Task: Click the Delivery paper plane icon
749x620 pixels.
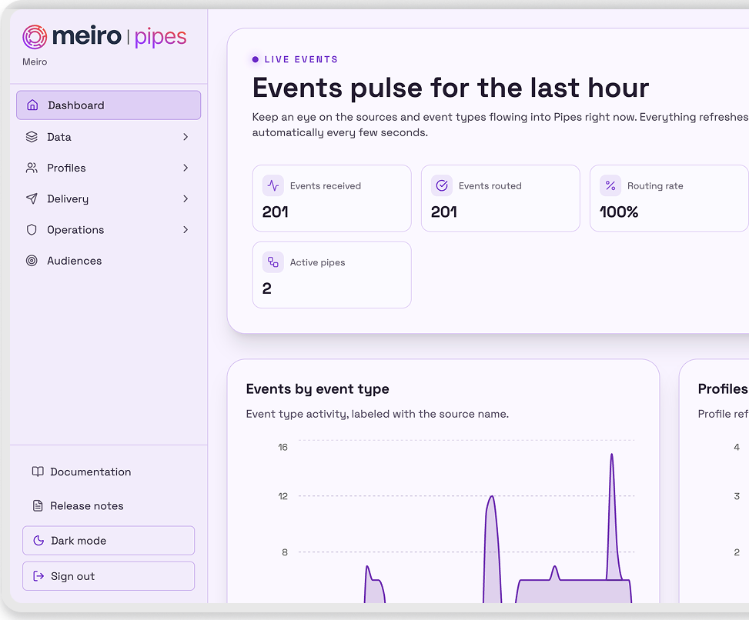Action: [32, 198]
